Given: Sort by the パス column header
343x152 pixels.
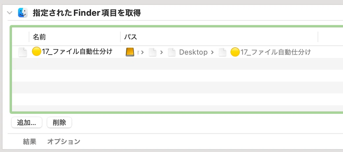Looking at the screenshot, I should pyautogui.click(x=131, y=37).
